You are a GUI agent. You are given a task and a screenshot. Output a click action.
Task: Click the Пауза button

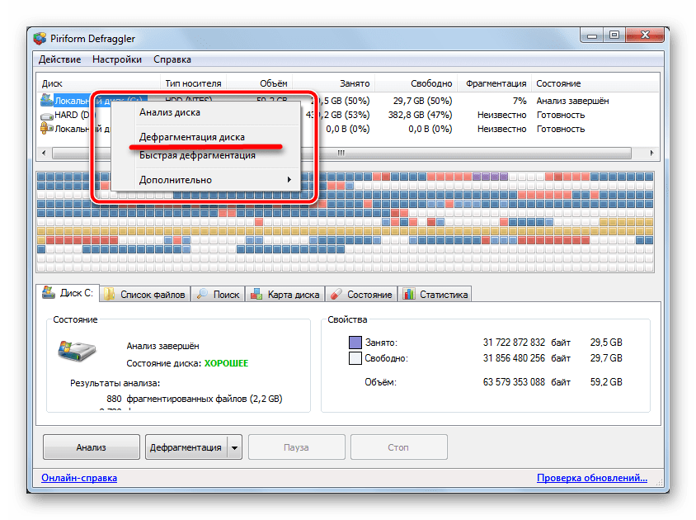point(297,447)
